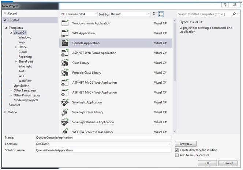Click the Class Library template icon
This screenshot has width=243, height=170.
[x=65, y=63]
